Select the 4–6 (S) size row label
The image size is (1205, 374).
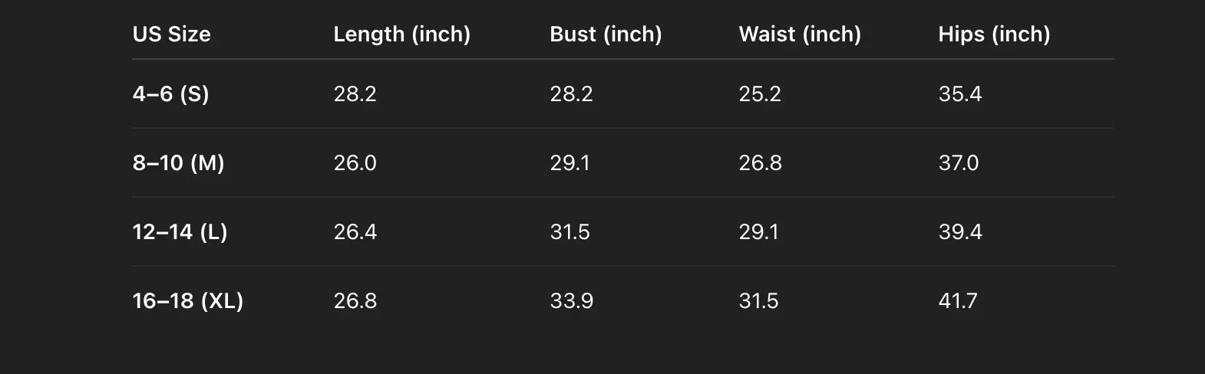click(170, 94)
